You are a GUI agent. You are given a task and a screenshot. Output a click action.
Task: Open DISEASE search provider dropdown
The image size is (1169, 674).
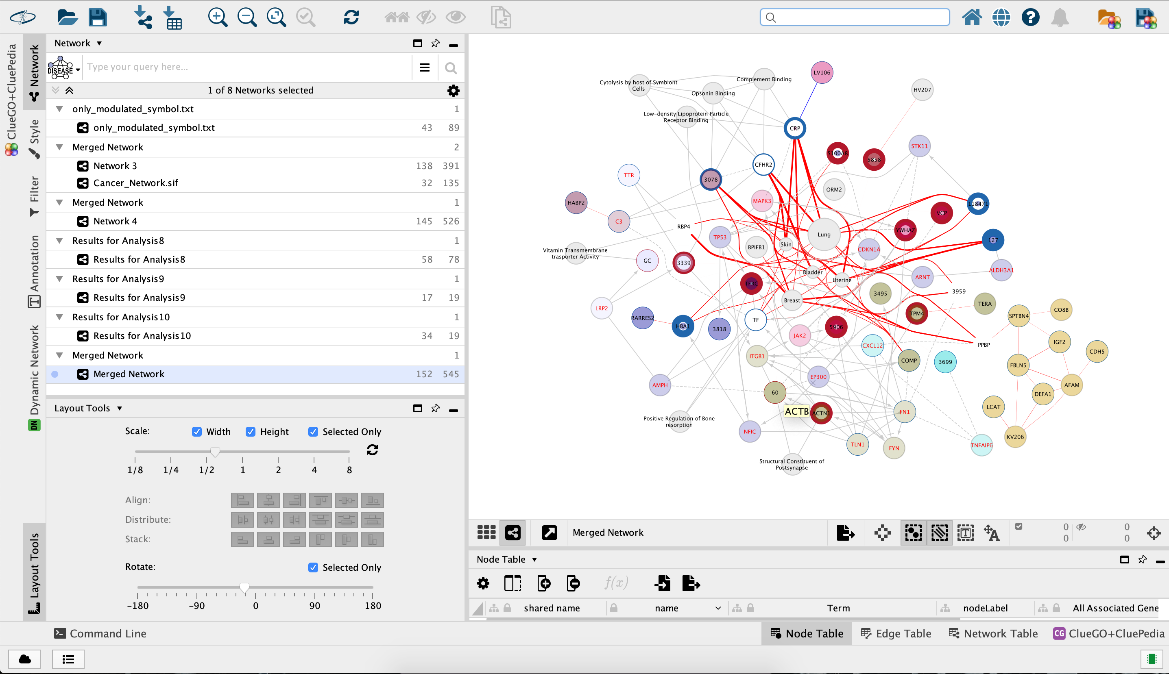coord(64,67)
